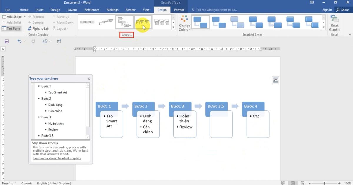Click the edit page icon in quick access toolbar
This screenshot has height=185, width=353.
(x=59, y=41)
